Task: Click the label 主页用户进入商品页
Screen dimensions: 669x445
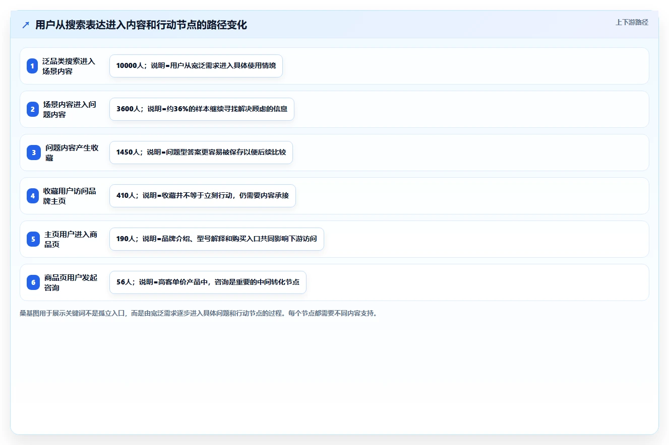Action: click(71, 239)
